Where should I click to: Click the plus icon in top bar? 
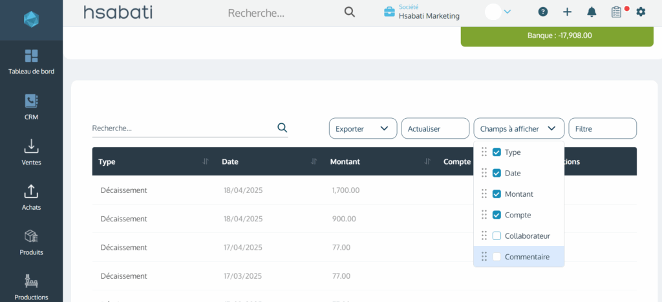pos(567,12)
